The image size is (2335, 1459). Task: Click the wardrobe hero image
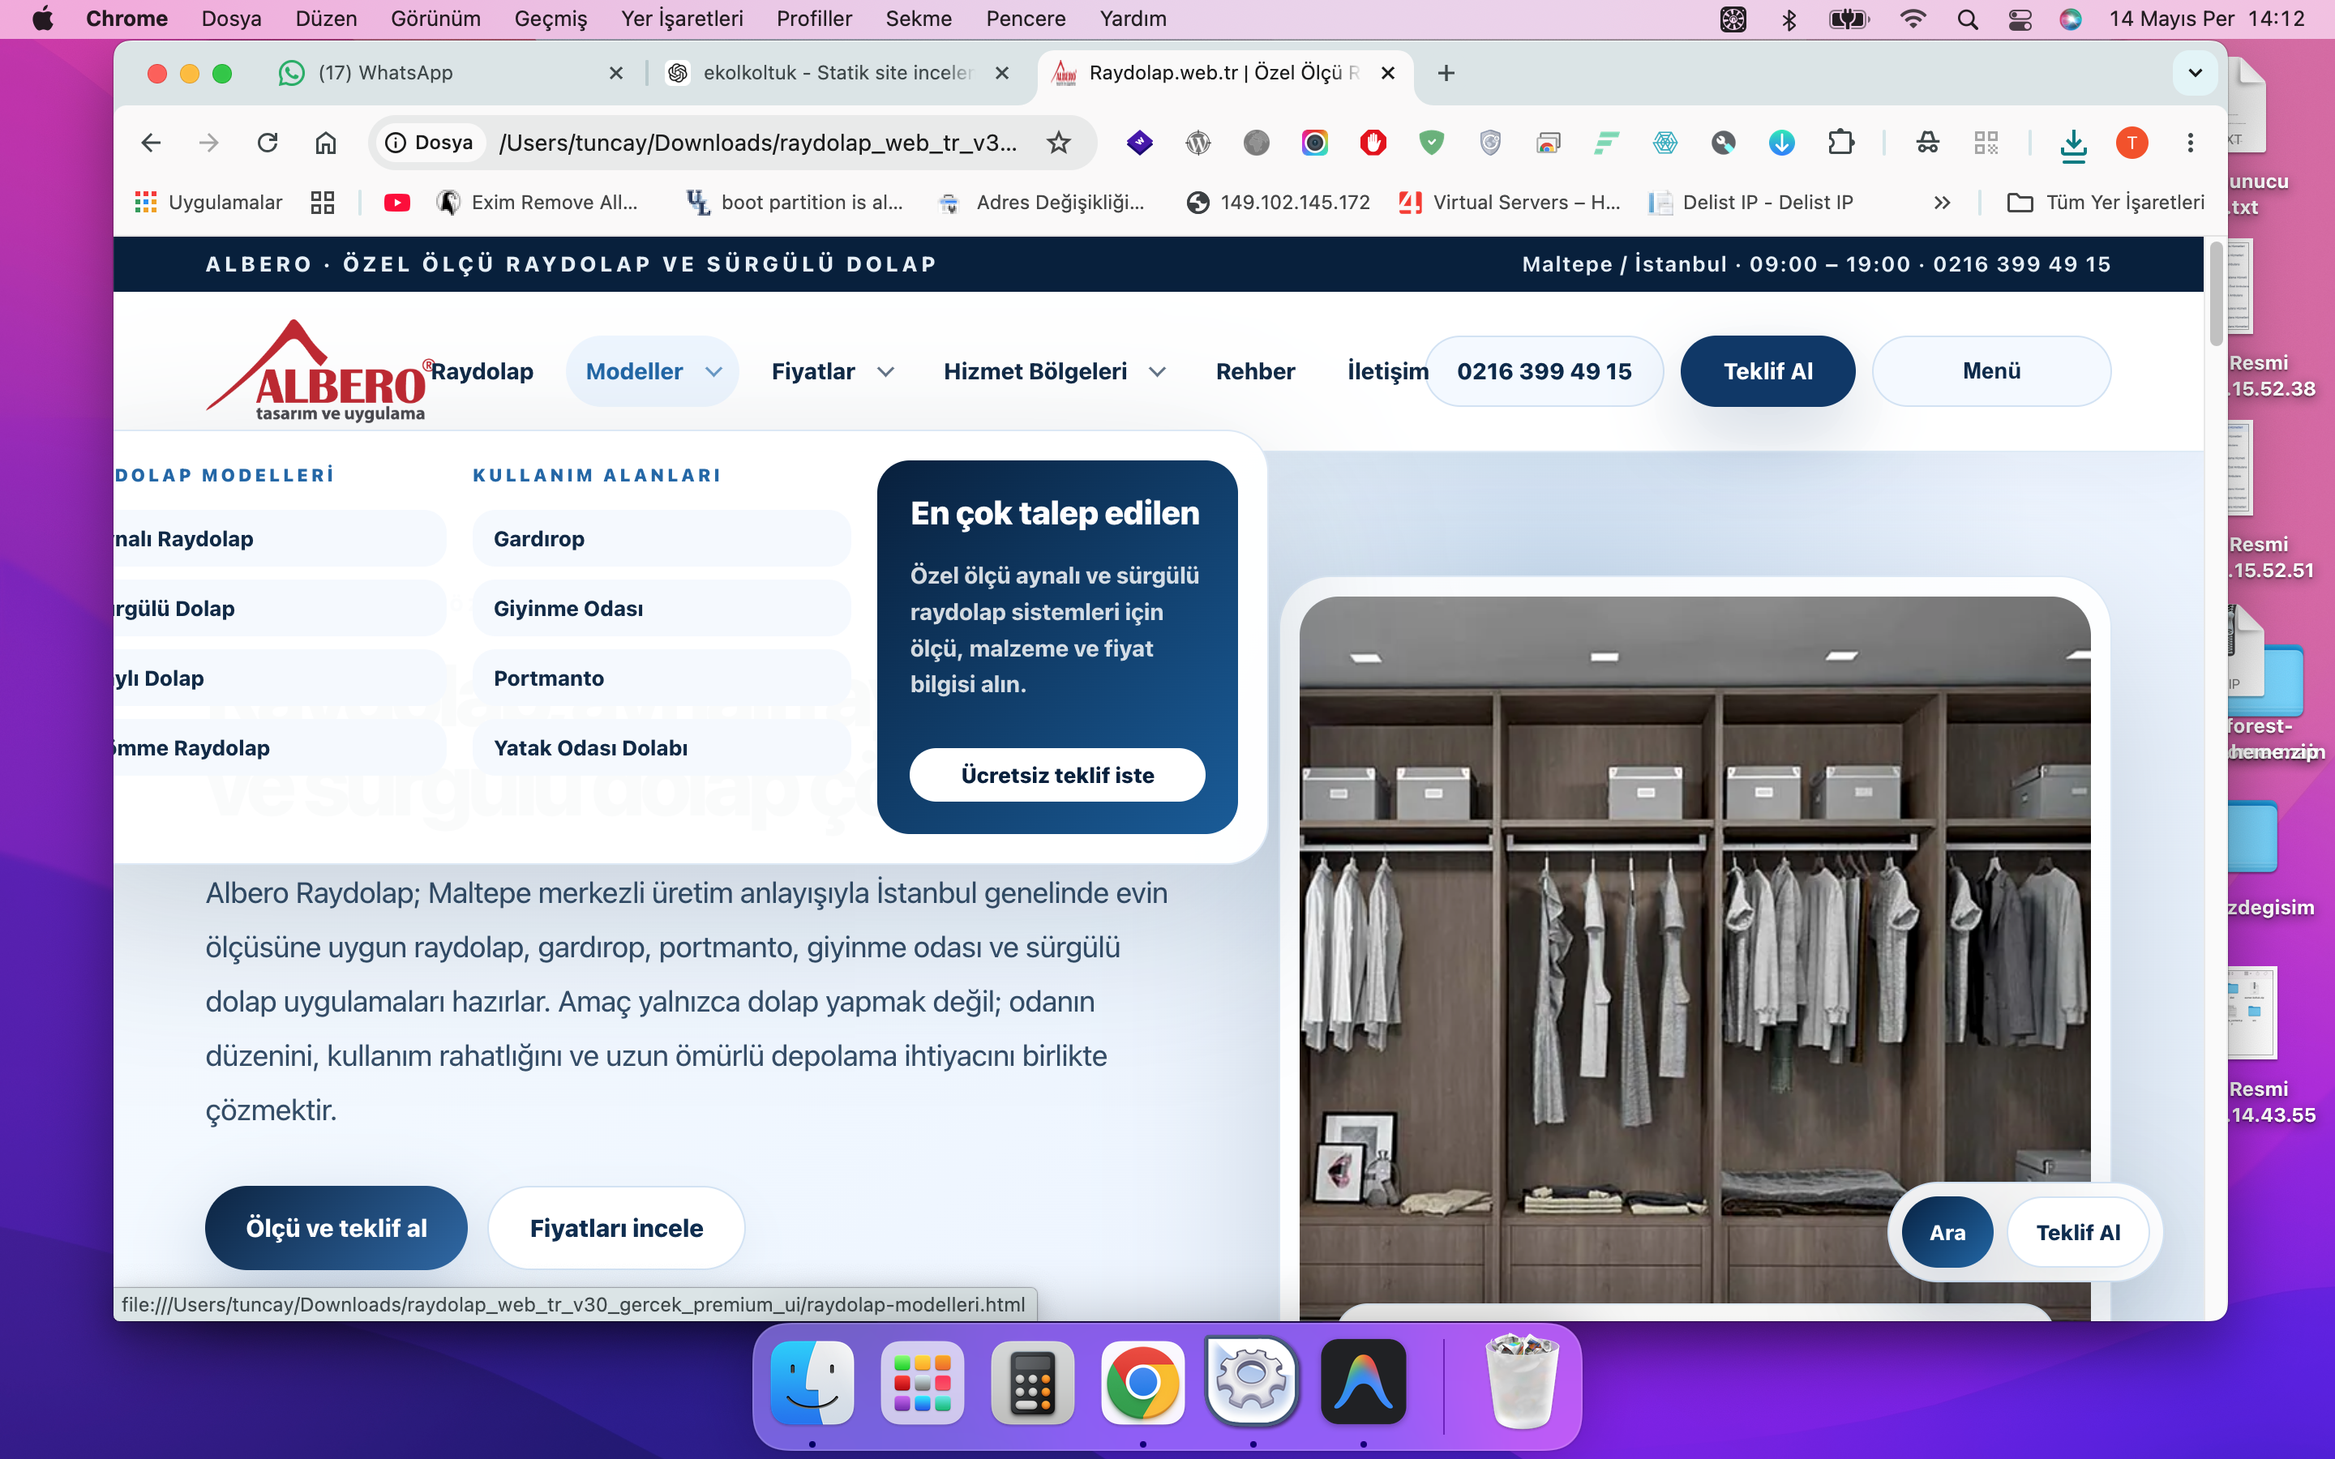click(1694, 957)
